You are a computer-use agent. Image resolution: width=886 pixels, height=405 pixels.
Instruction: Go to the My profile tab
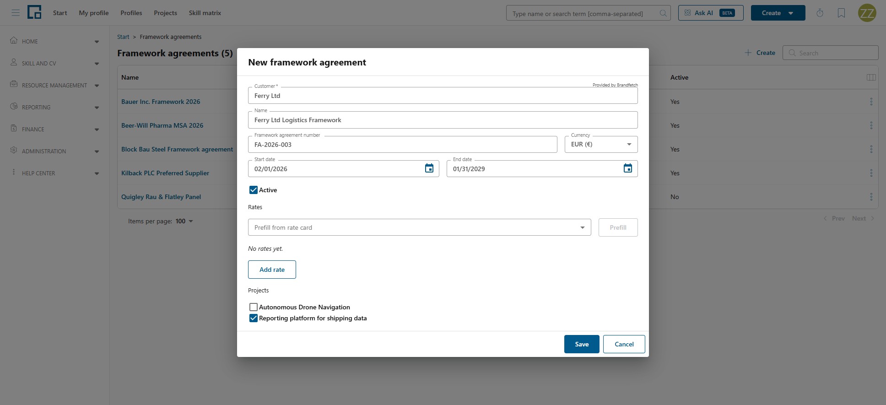[94, 13]
